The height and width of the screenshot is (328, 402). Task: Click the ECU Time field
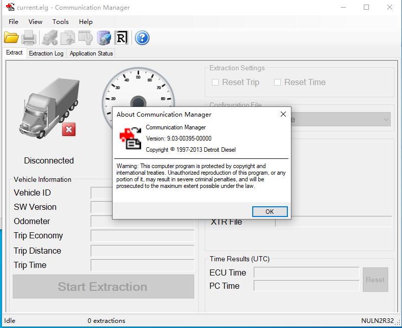coord(306,272)
